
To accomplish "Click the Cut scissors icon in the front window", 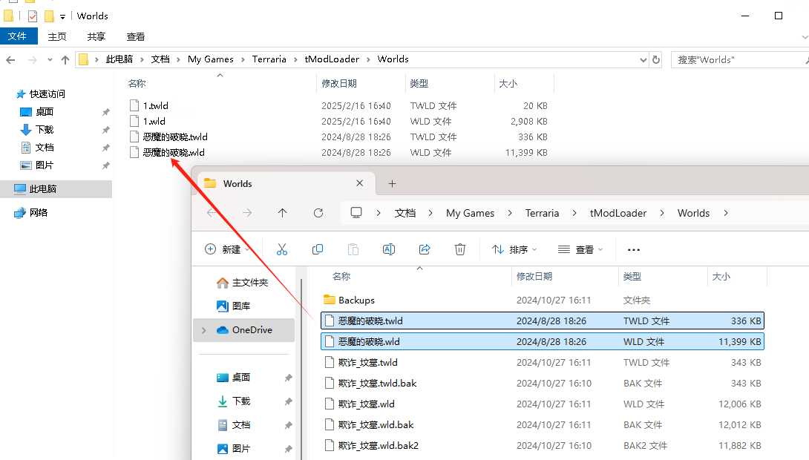I will [282, 249].
